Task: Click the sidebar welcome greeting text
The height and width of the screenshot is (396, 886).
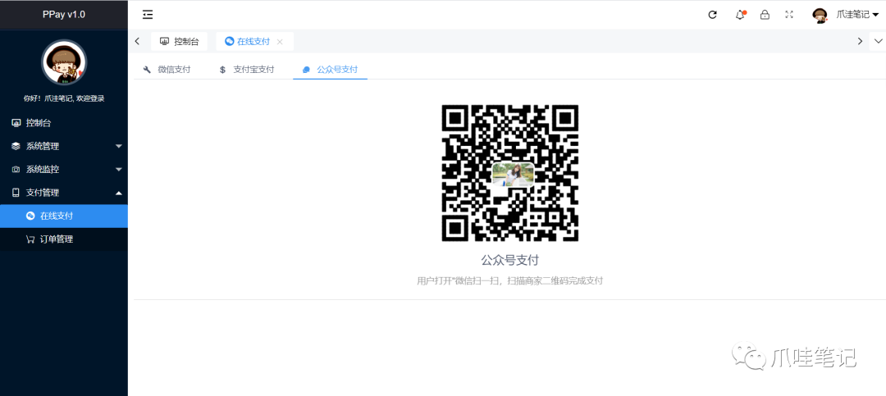Action: click(64, 98)
